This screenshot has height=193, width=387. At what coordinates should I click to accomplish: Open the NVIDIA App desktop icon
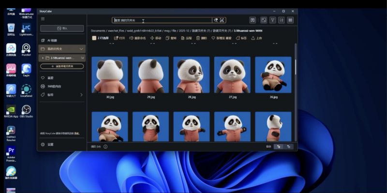point(11,111)
